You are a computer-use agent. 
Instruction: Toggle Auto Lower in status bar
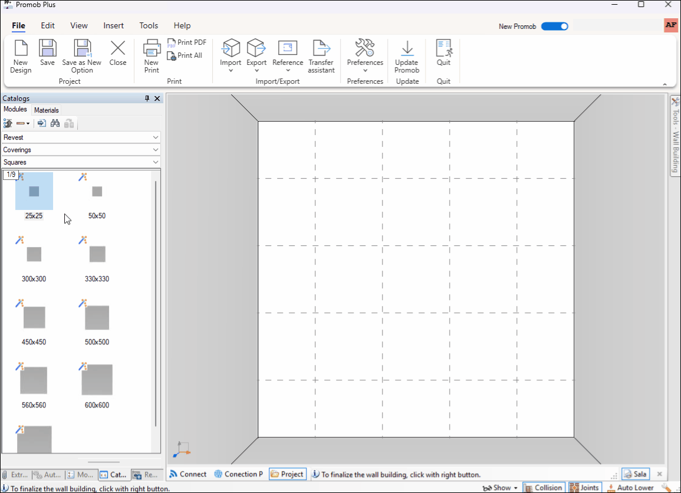coord(630,488)
